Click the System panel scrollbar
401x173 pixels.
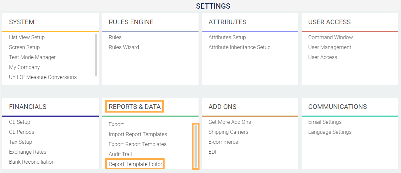tap(96, 55)
